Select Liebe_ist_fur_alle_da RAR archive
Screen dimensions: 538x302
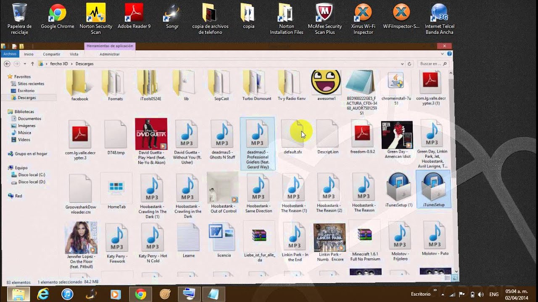(259, 242)
